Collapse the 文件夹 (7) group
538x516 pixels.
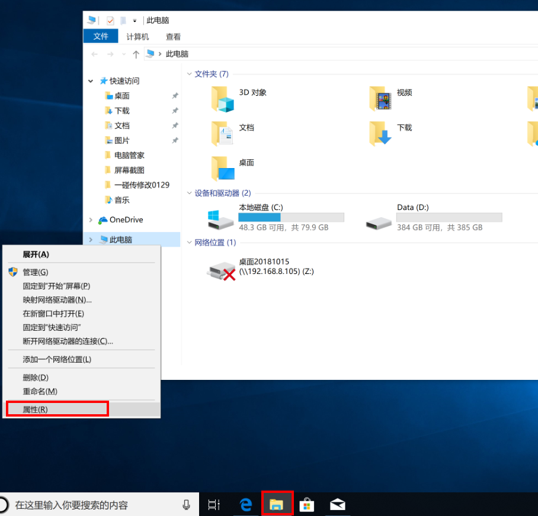190,74
